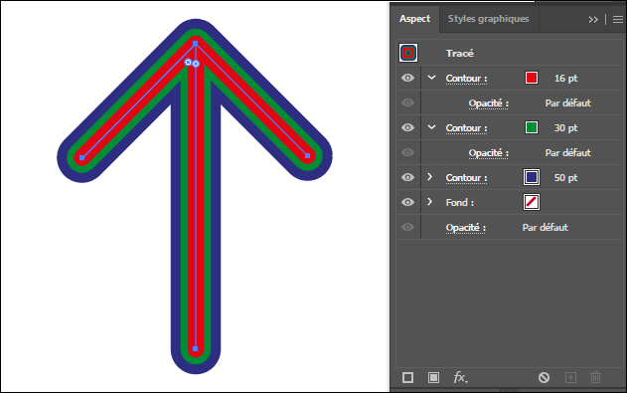Click the top anchor point of arrow

pyautogui.click(x=196, y=43)
